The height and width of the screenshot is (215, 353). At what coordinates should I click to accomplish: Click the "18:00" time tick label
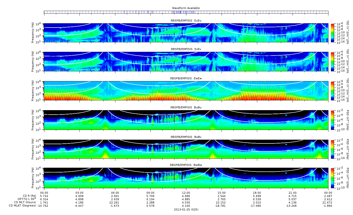tap(257, 193)
